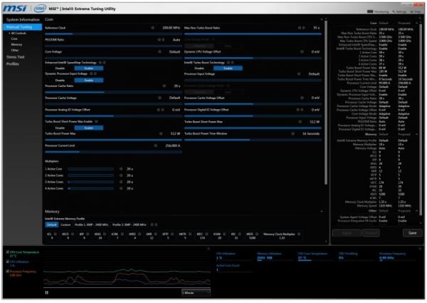Screen dimensions: 427x303
Task: Toggle the Processor Frequency graph checkbox
Action: point(7,272)
